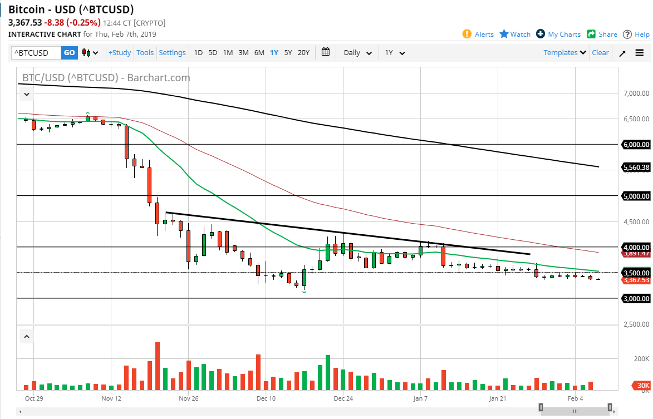Expand the chart options chevron near BTC/USD title
Screen dimensions: 653x419
pyautogui.click(x=26, y=94)
